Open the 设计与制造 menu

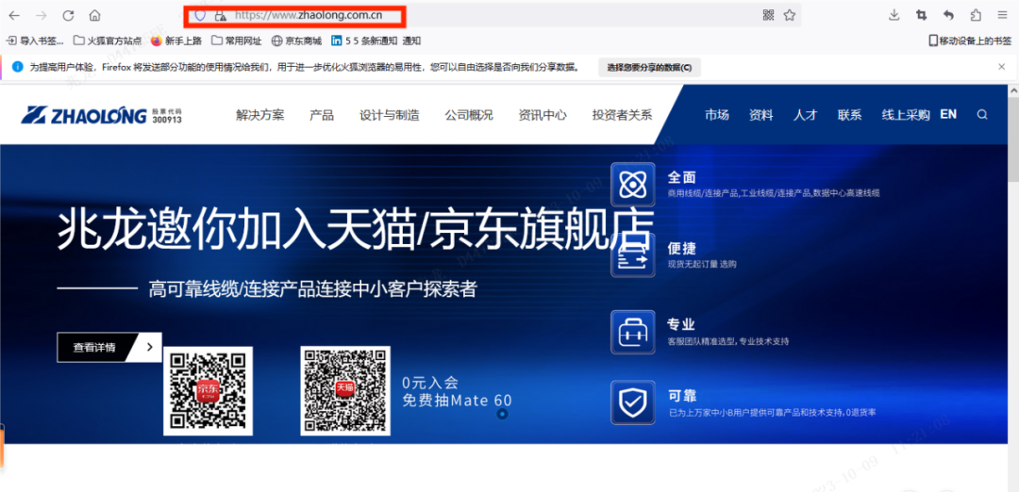tap(390, 116)
